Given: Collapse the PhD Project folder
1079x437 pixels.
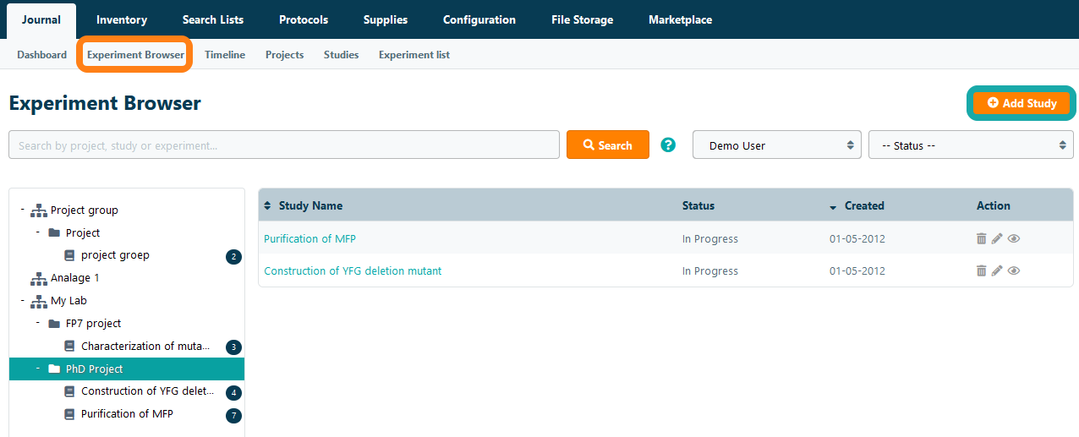Looking at the screenshot, I should [38, 369].
